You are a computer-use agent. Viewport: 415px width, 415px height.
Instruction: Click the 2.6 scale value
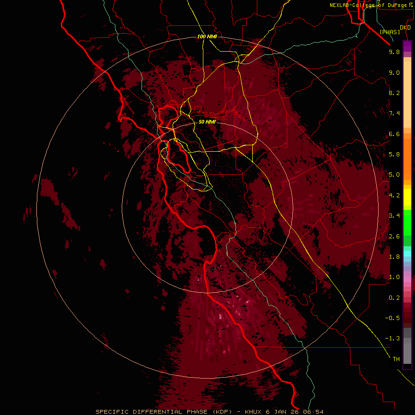click(394, 237)
